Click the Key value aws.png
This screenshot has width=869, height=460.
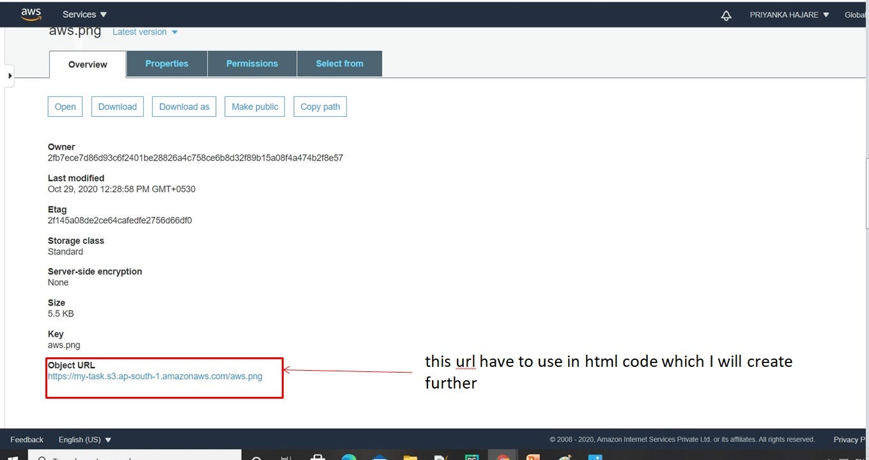pyautogui.click(x=64, y=345)
